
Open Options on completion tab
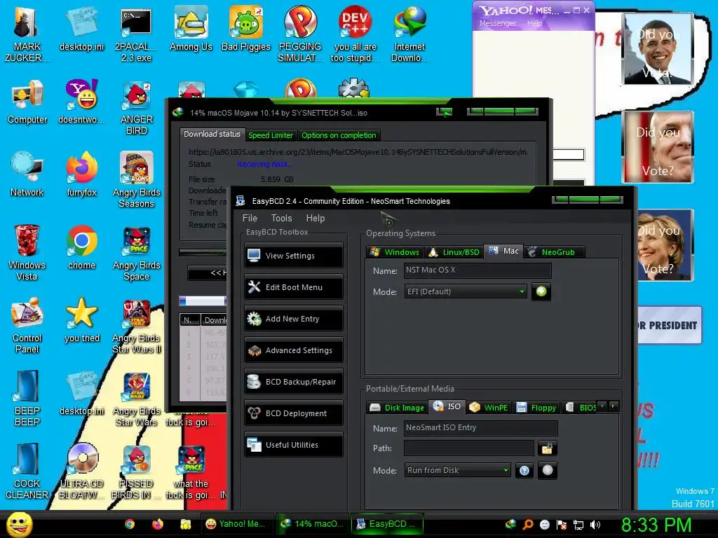(339, 135)
